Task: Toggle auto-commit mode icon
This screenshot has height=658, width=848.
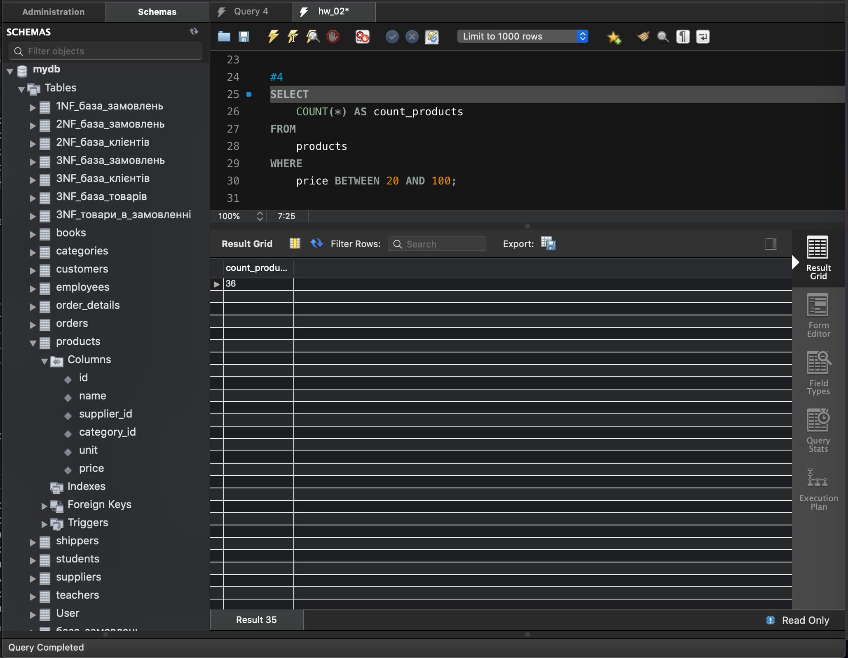Action: [x=432, y=37]
